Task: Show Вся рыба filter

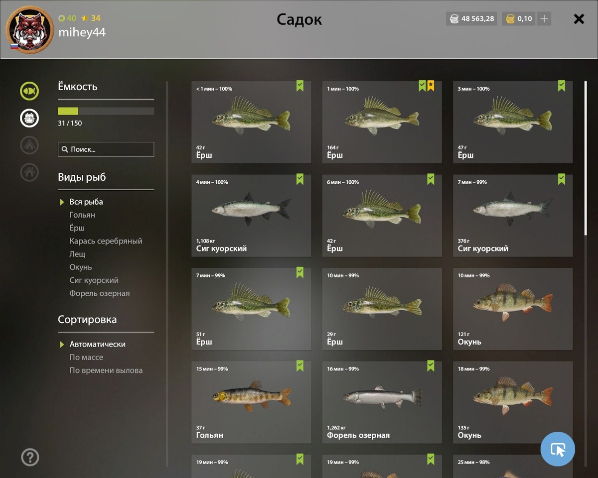Action: 86,202
